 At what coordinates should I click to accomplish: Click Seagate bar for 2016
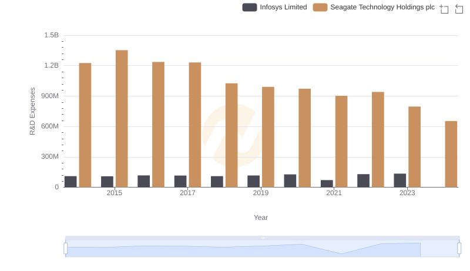click(x=158, y=125)
